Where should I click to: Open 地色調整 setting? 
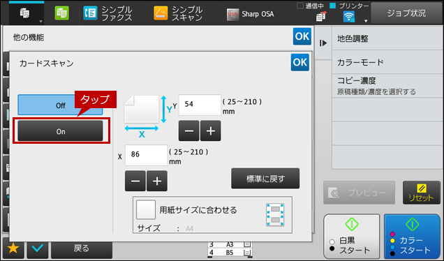[387, 38]
